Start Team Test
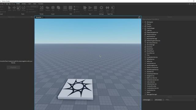196x110 pixels. coord(107,9)
